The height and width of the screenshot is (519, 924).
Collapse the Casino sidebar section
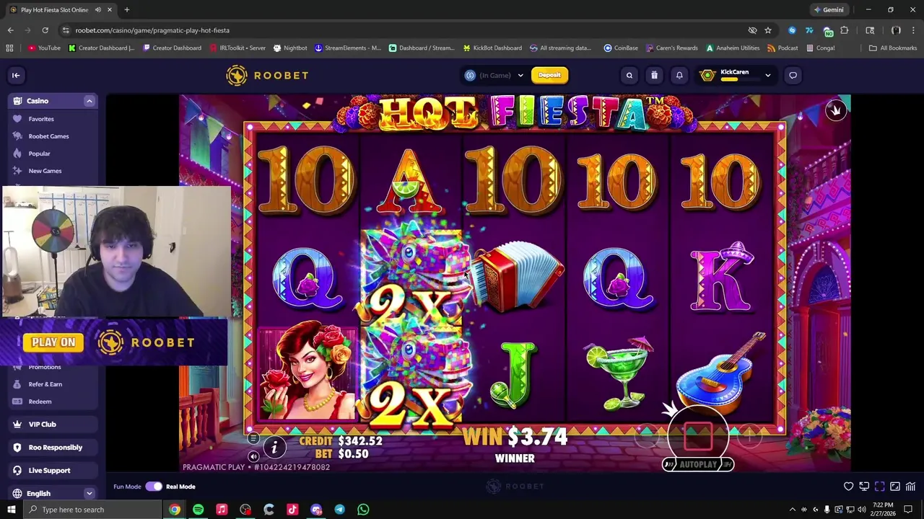90,101
